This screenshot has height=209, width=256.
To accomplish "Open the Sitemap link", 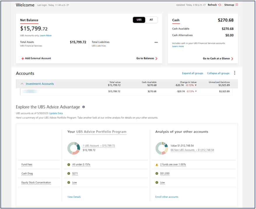I will pyautogui.click(x=229, y=5).
